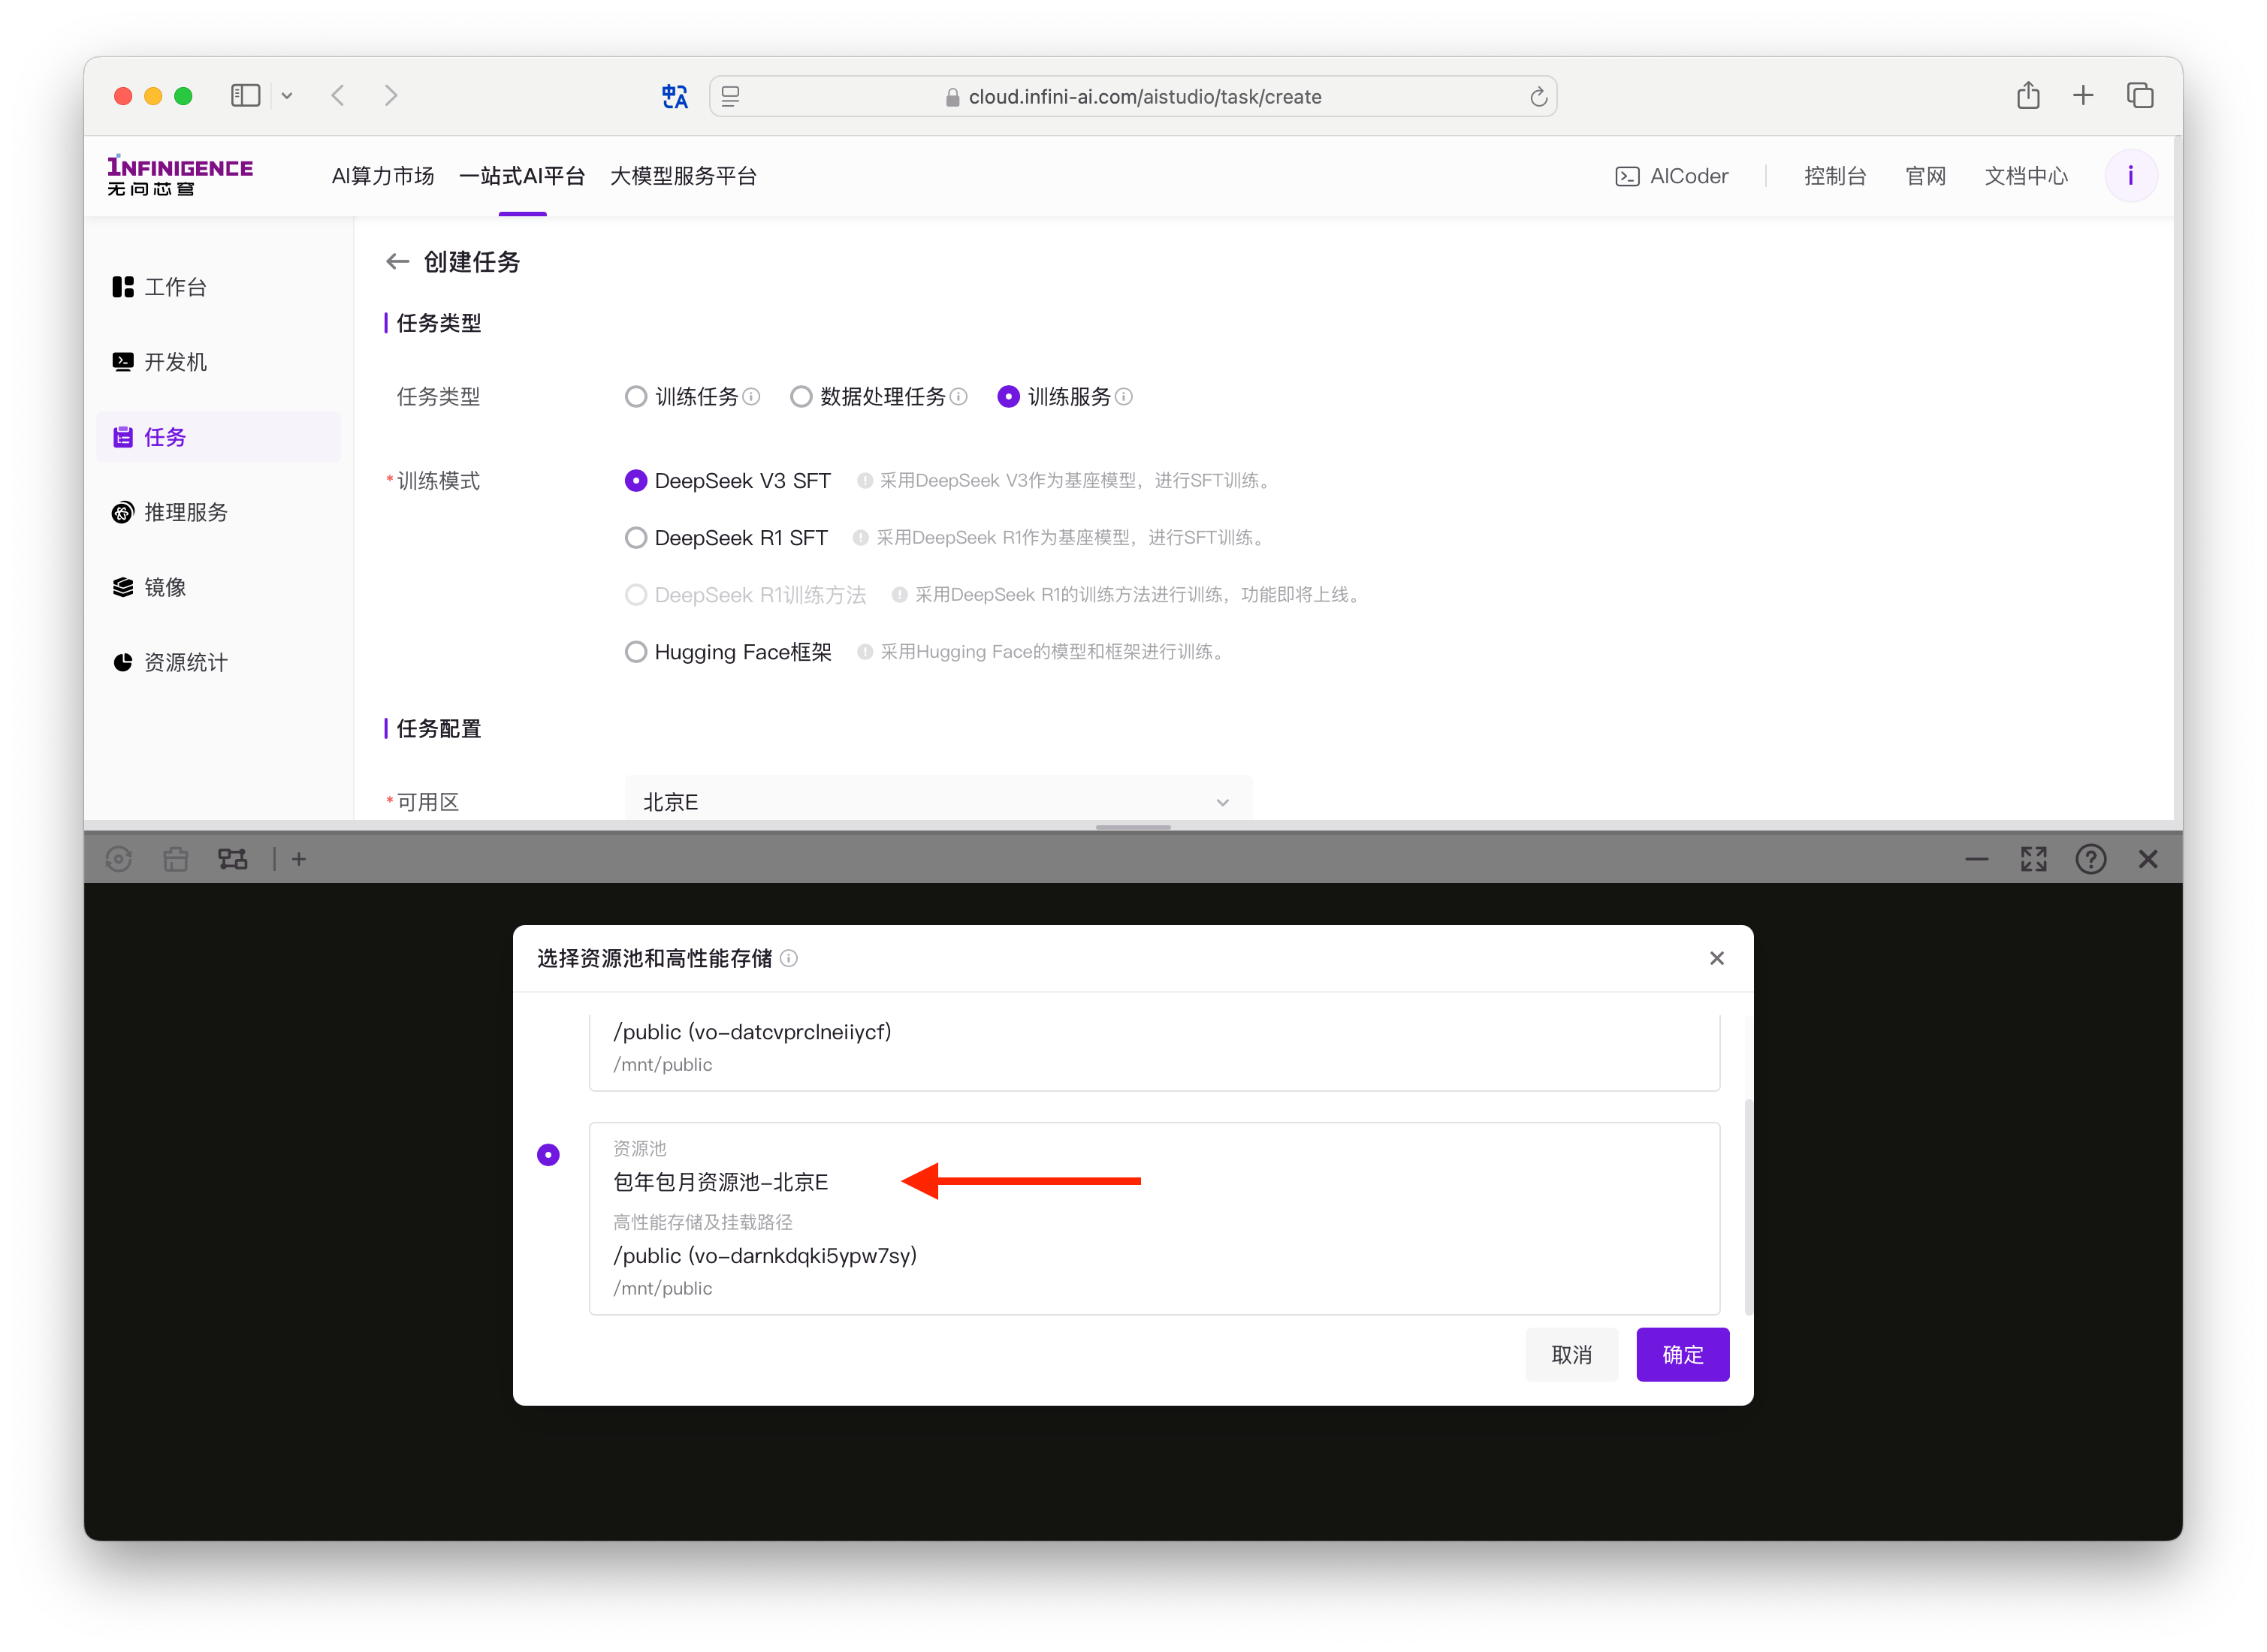Toggle the Safari sidebar button
The image size is (2267, 1652).
(x=245, y=96)
